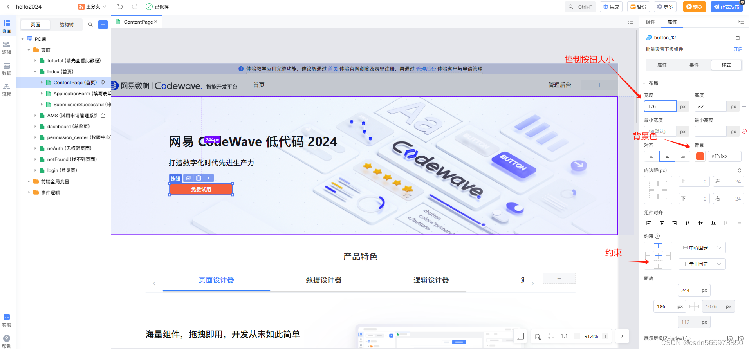Screen dimensions: 749x349
Task: Open the 逻辑 sidebar panel
Action: [x=7, y=47]
